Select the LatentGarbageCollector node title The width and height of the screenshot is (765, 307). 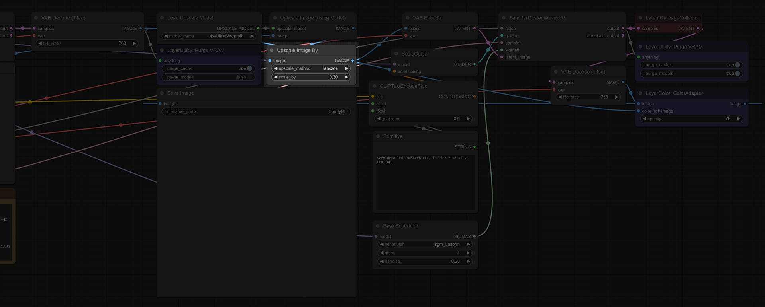click(x=672, y=18)
